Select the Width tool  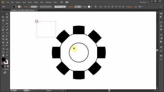[x=3, y=36]
